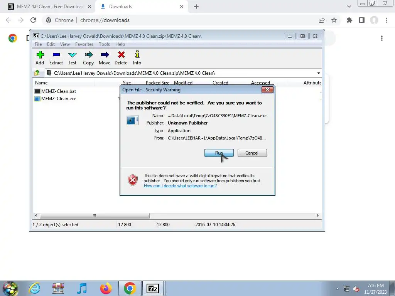Click the horizontal scrollbar thumb in 7-Zip
Image resolution: width=395 pixels, height=296 pixels.
coord(95,216)
